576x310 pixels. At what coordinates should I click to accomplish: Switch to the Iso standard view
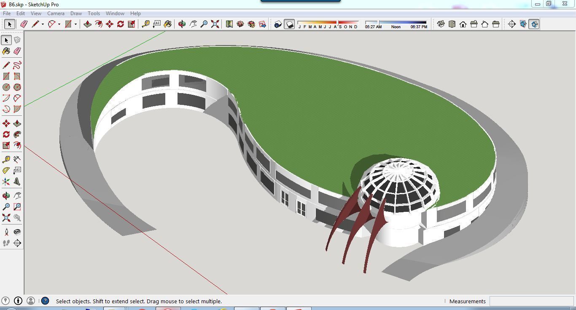[441, 24]
